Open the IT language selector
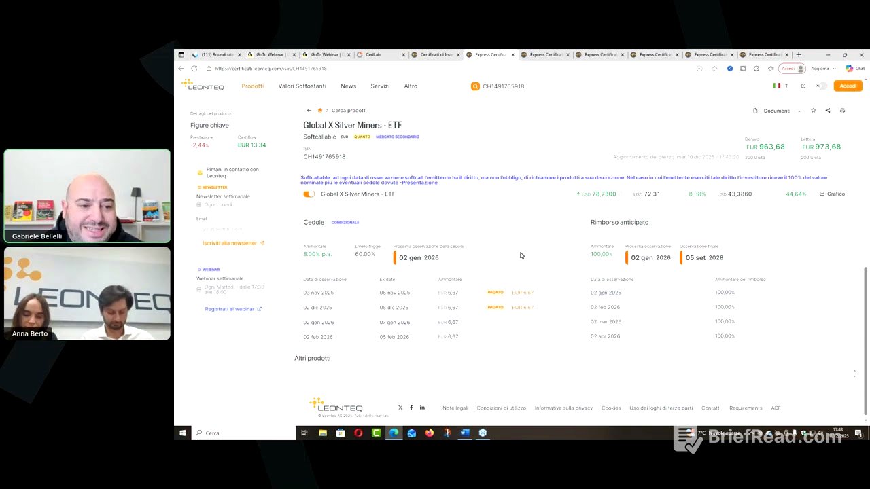Screen dimensions: 870x489 pos(780,86)
